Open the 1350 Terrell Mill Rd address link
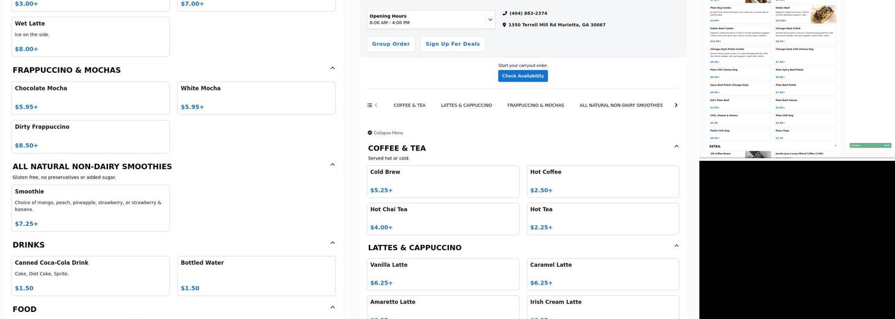The height and width of the screenshot is (319, 895). (x=556, y=25)
